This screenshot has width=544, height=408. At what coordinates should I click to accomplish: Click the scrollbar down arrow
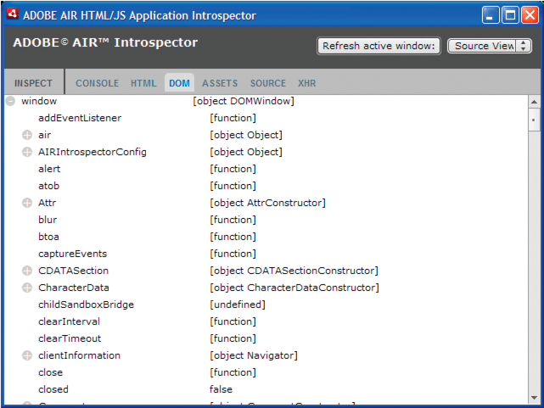535,398
